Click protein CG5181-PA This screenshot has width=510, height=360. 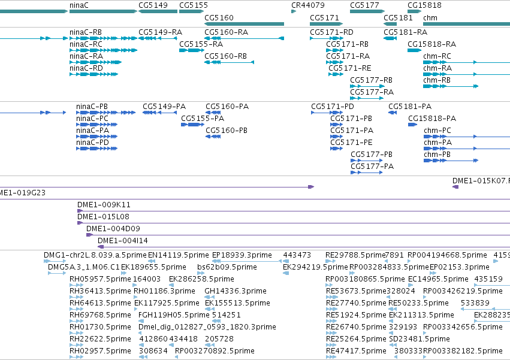[x=410, y=107]
